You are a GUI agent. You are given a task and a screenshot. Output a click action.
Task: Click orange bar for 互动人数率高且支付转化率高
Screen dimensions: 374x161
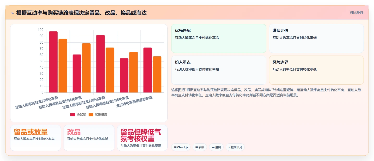63,66
